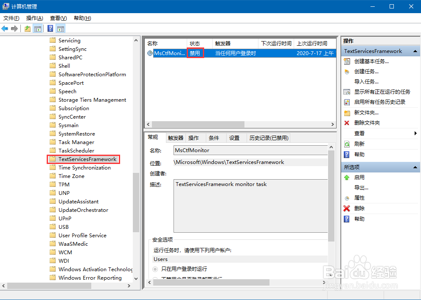This screenshot has height=300, width=421.
Task: Toggle the show/hide console tree icon
Action: (38, 28)
